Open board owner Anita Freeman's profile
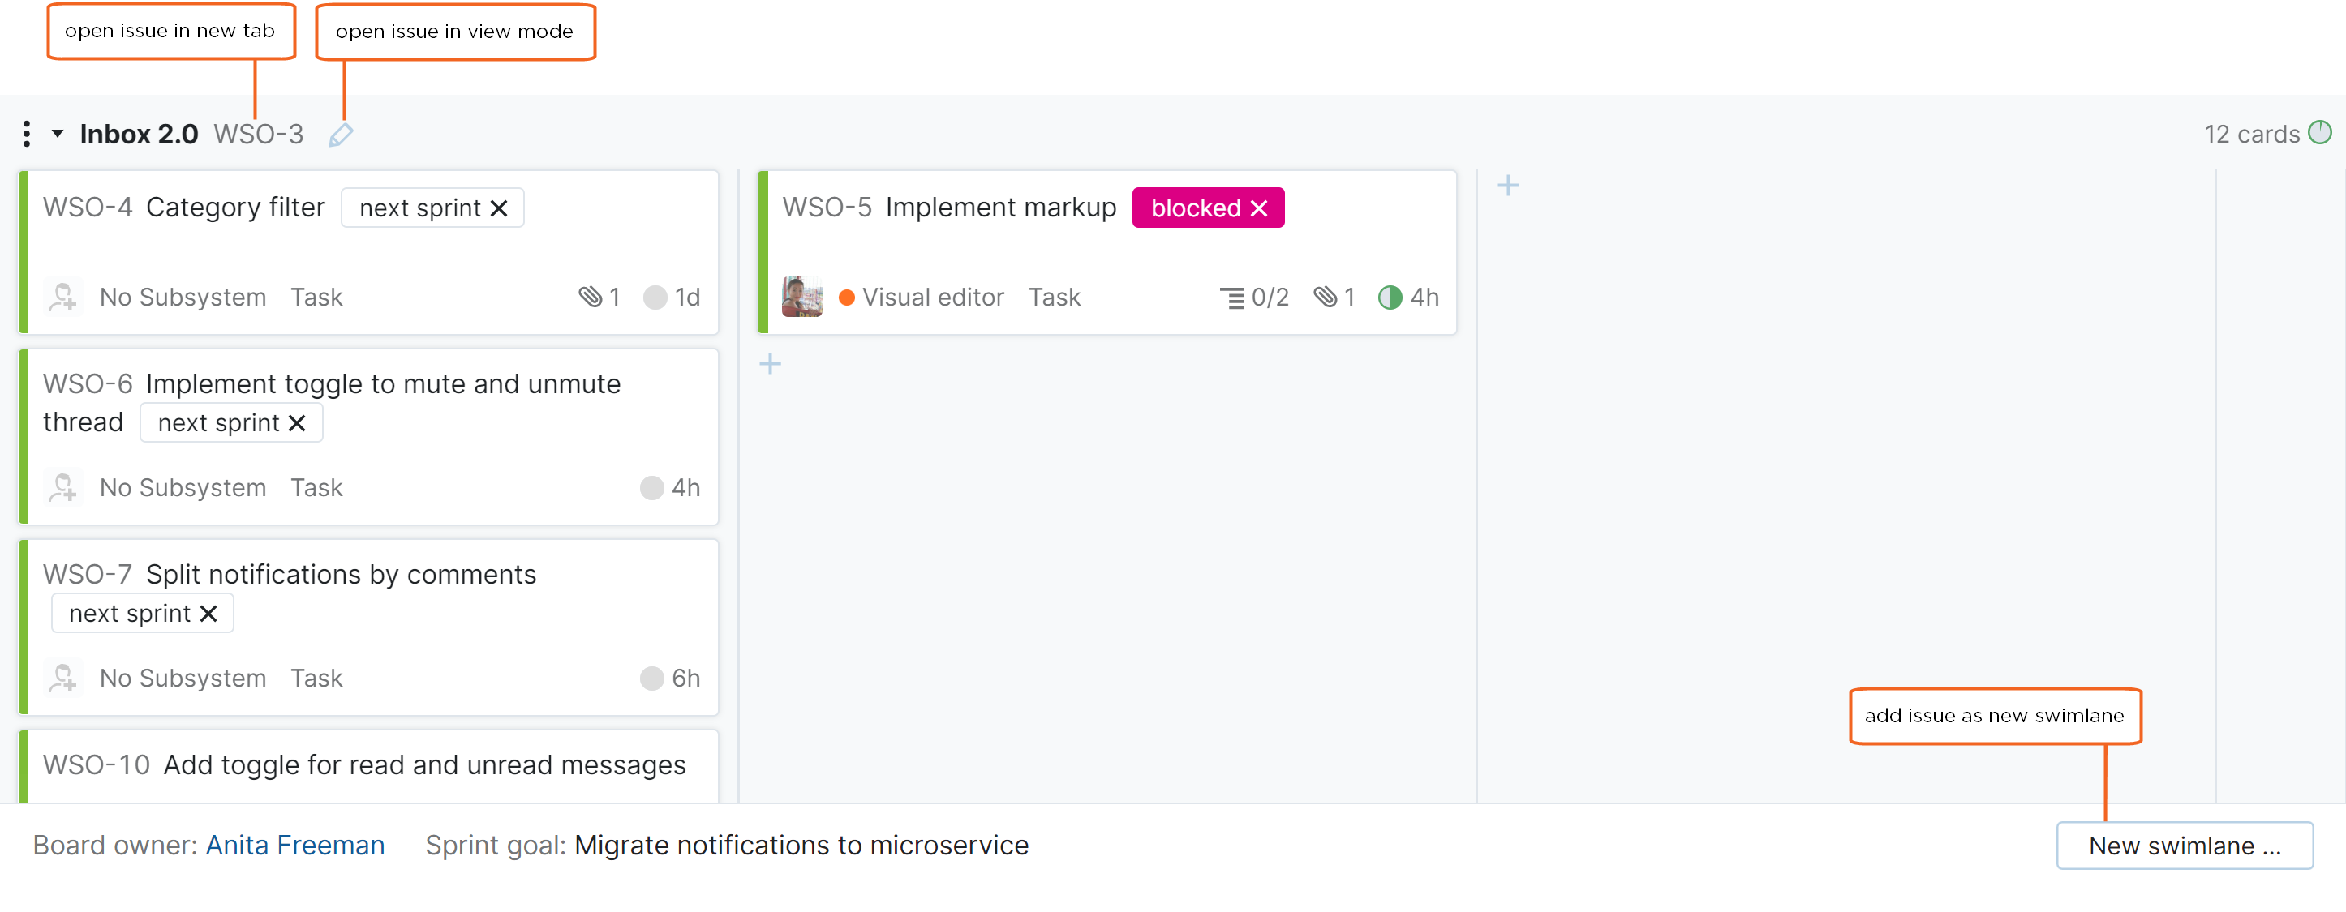The width and height of the screenshot is (2346, 912). tap(295, 845)
